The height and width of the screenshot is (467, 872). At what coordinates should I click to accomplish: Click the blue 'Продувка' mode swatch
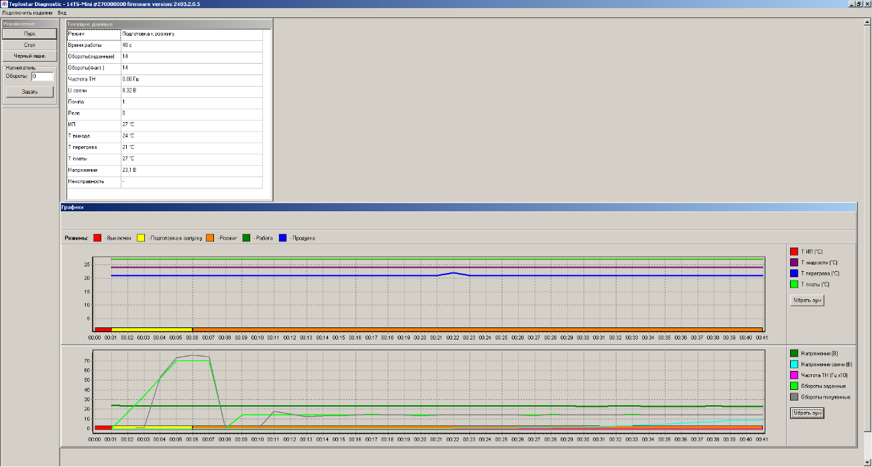(x=282, y=238)
